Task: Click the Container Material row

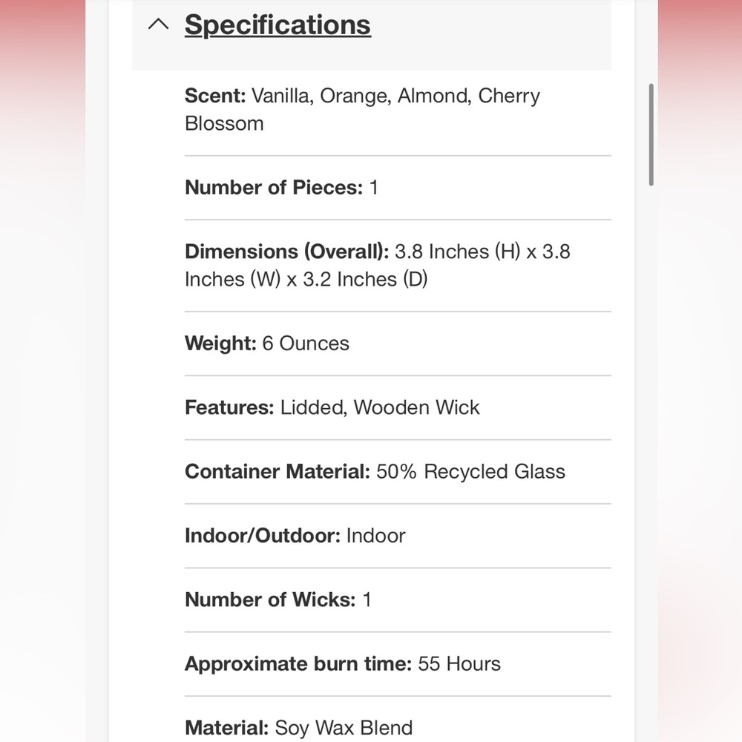Action: coord(398,471)
